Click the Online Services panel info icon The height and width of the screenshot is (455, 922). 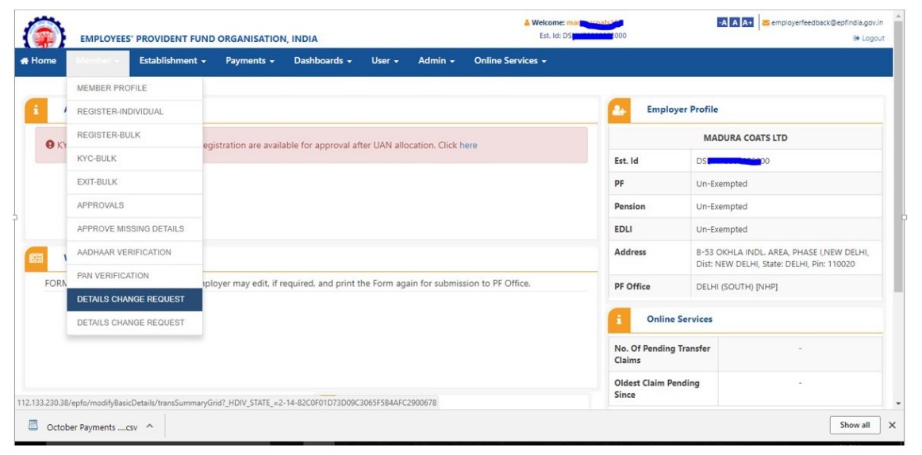[x=619, y=319]
